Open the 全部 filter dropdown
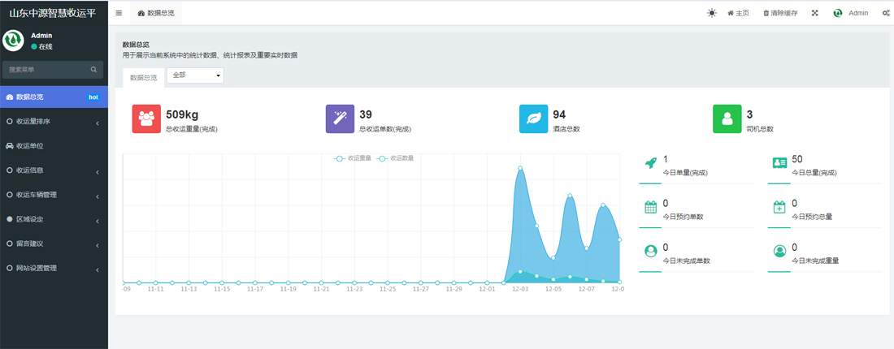Image resolution: width=894 pixels, height=349 pixels. click(195, 75)
